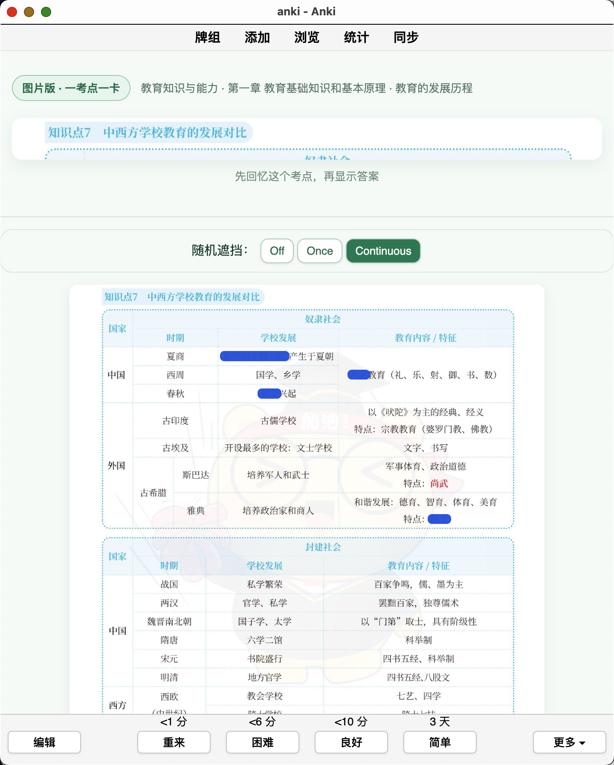Reveal the blue mask before 产生于夏朝
This screenshot has width=614, height=765.
(255, 356)
